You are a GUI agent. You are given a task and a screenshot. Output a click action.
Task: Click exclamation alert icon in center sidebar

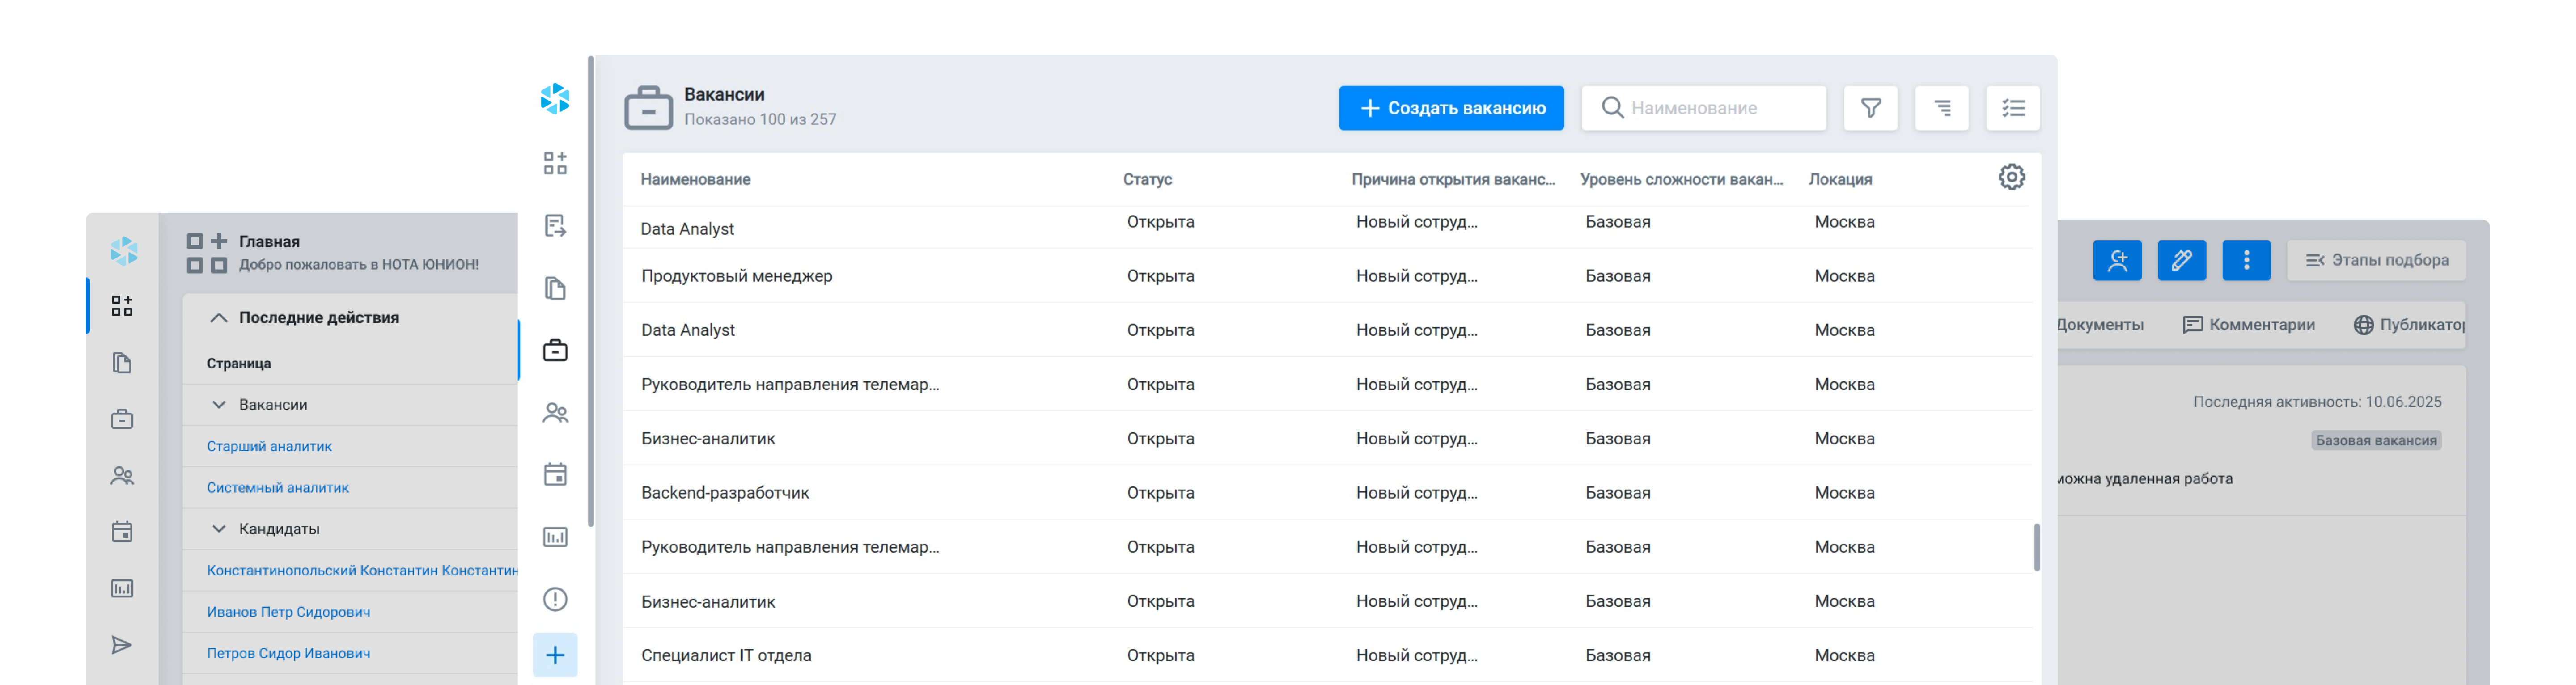click(x=555, y=599)
